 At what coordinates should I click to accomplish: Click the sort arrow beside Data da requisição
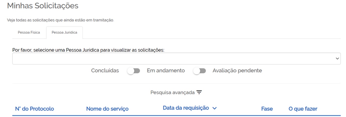pyautogui.click(x=214, y=108)
